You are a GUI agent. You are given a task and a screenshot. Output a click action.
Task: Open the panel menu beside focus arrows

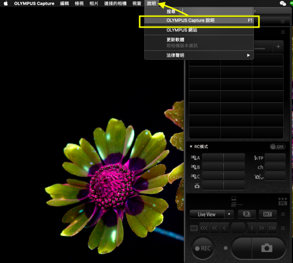(283, 228)
